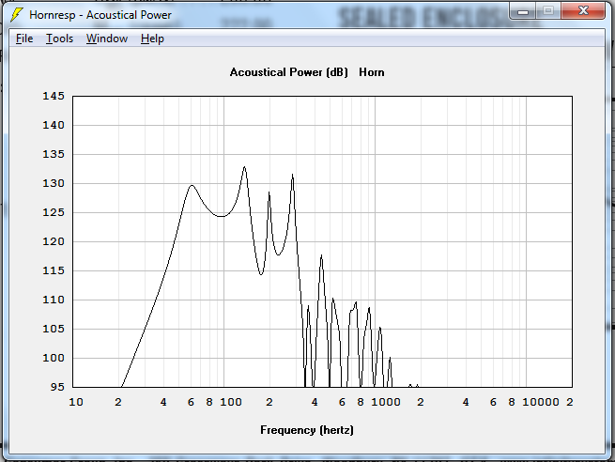The image size is (615, 462).
Task: Click the 105 value on the vertical axis
Action: pyautogui.click(x=54, y=329)
